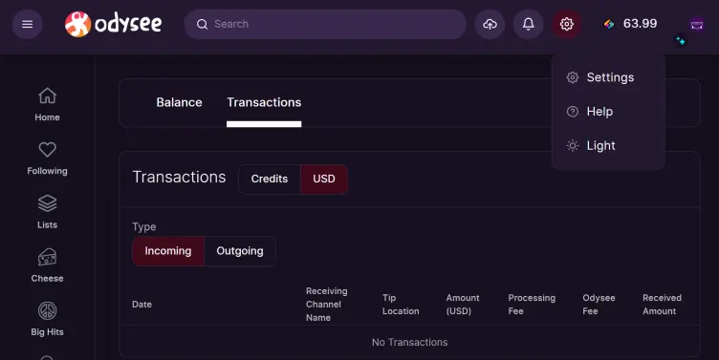Screen dimensions: 719x360
Task: Click the Processing Fee column header
Action: click(532, 305)
